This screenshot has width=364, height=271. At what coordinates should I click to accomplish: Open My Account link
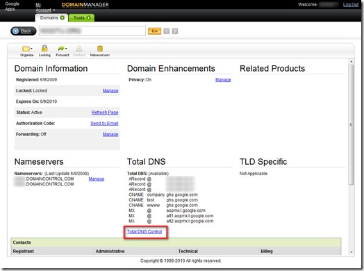tap(43, 8)
